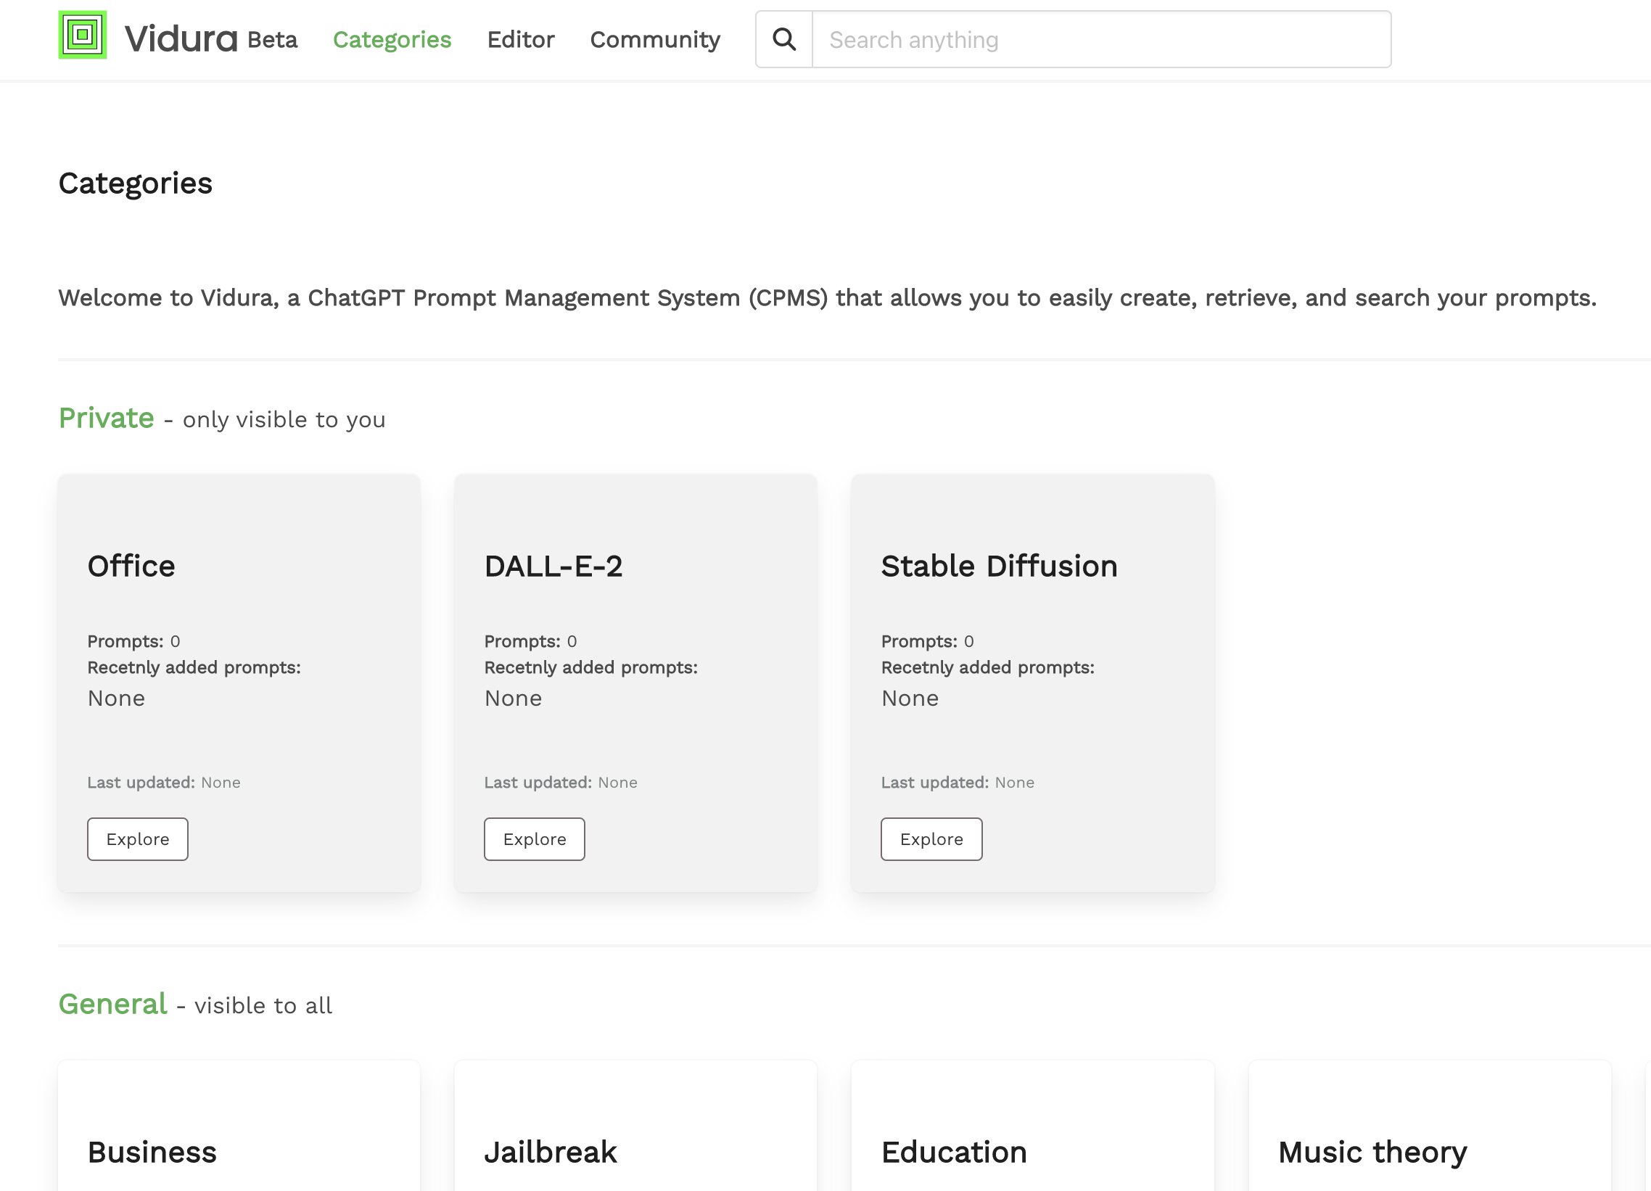Select the Stable Diffusion card title
The height and width of the screenshot is (1191, 1651).
999,566
